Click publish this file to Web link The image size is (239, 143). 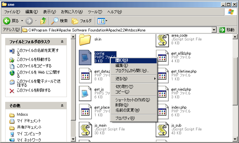click(x=38, y=74)
